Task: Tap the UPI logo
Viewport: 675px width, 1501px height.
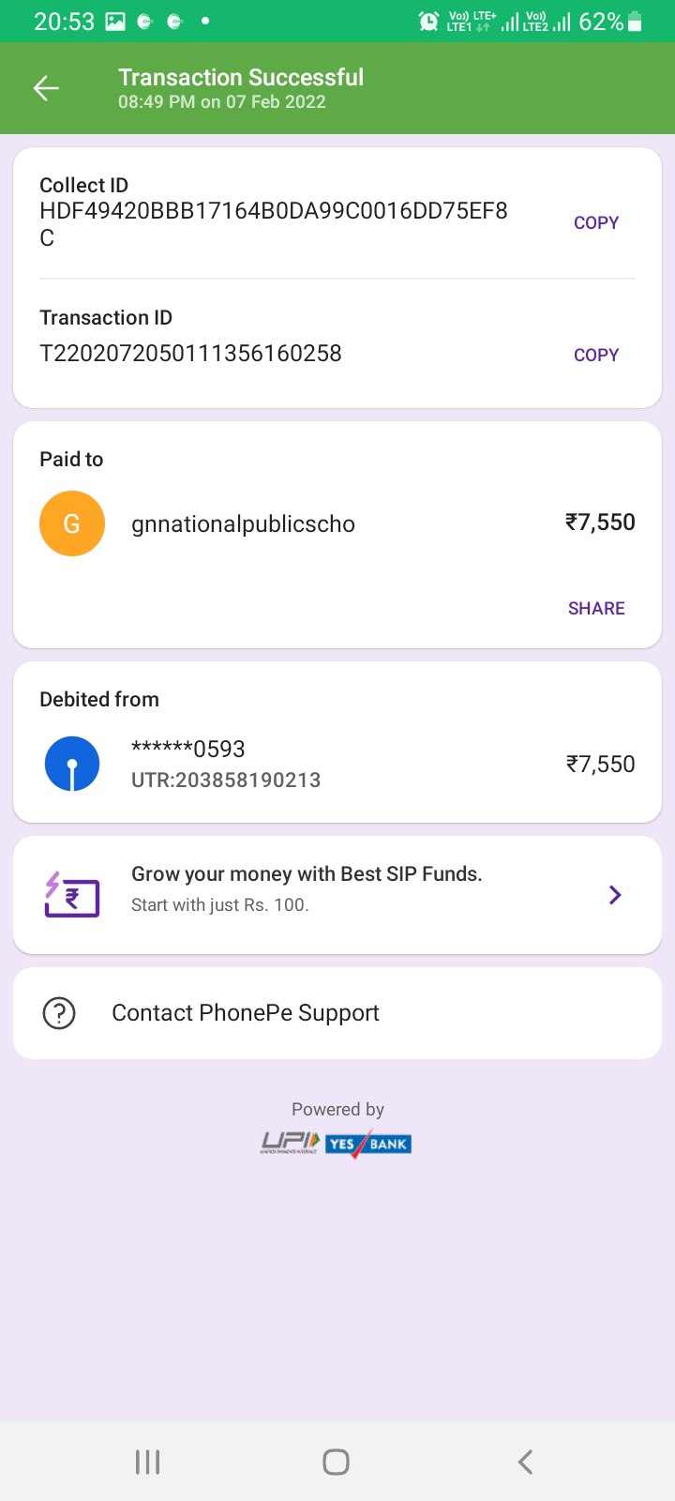Action: coord(290,1143)
